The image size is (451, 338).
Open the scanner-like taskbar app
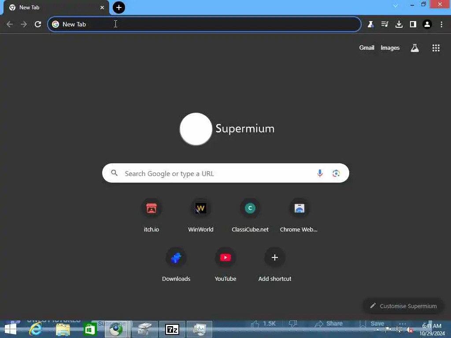point(144,329)
